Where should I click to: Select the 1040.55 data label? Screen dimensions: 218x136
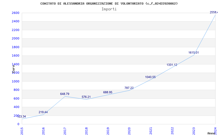click(x=150, y=77)
